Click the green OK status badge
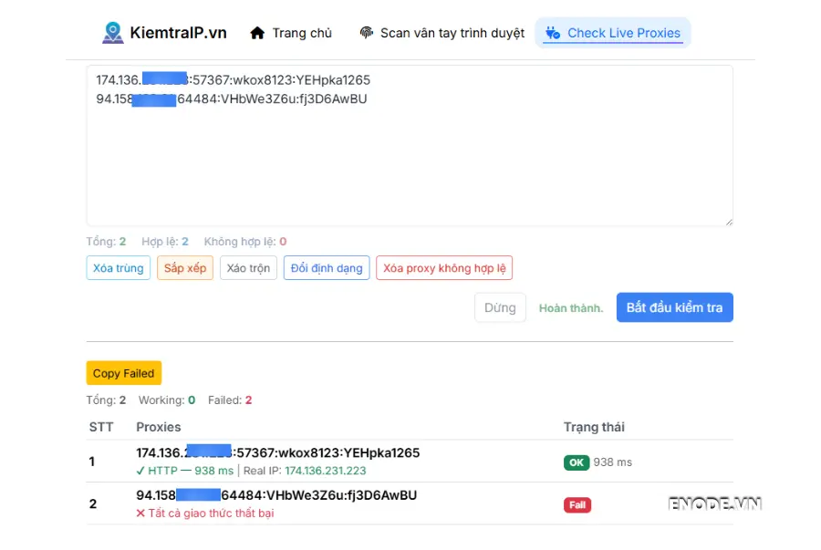The height and width of the screenshot is (550, 821). (x=576, y=462)
